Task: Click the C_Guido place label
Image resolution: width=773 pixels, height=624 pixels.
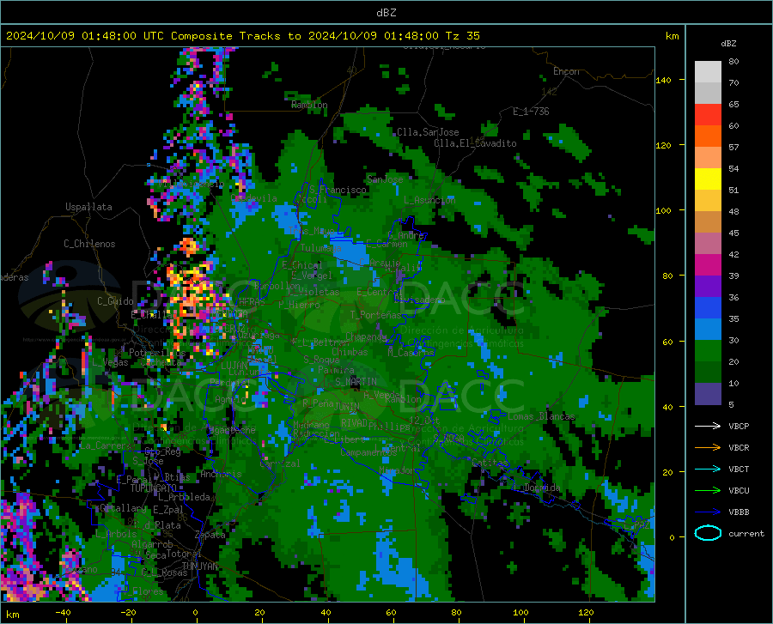Action: pyautogui.click(x=115, y=301)
